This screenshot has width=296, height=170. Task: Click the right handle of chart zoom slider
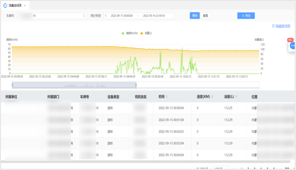[136, 85]
